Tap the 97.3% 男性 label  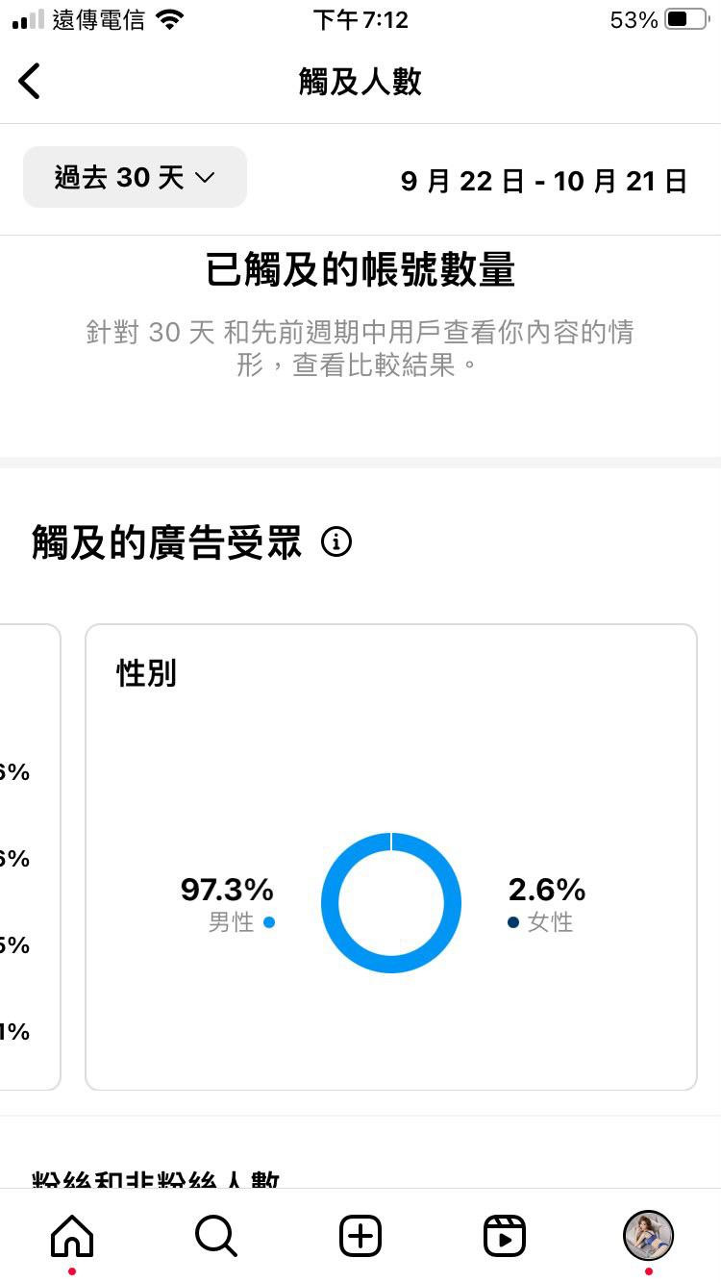pos(228,903)
